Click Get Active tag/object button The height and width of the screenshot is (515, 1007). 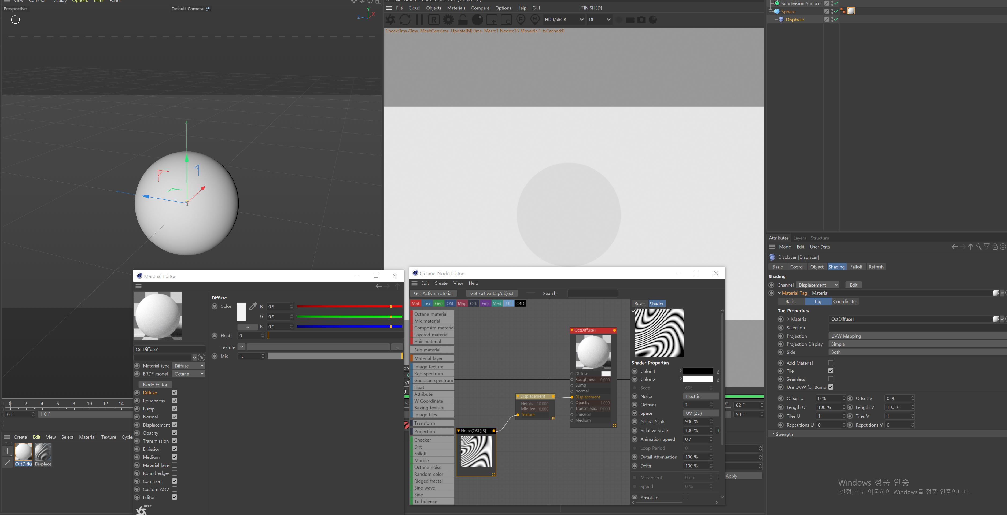click(492, 293)
